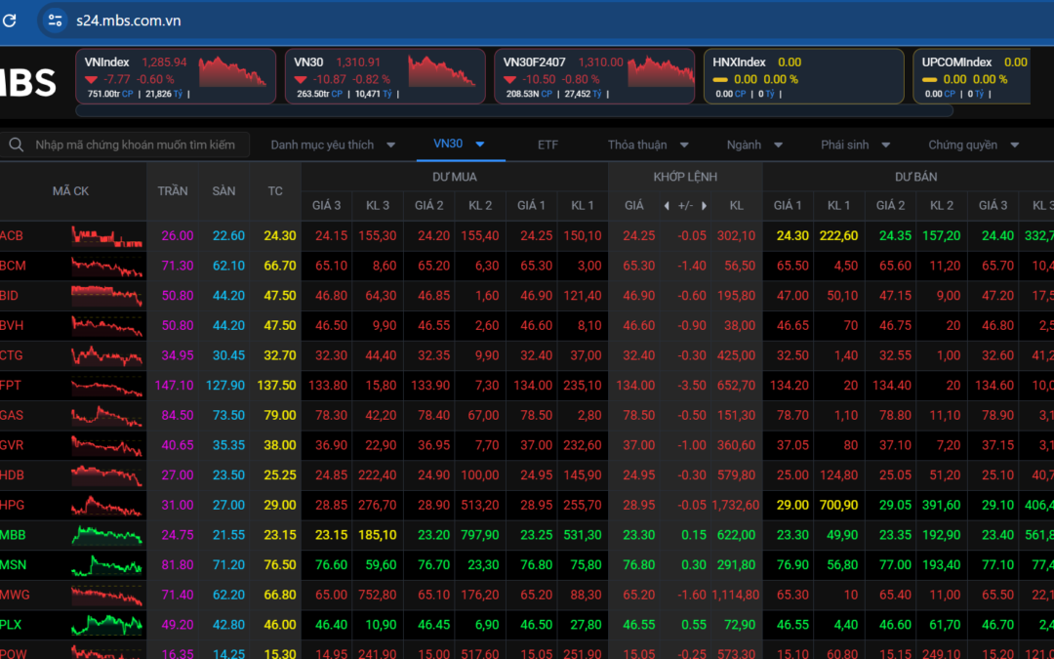This screenshot has height=659, width=1054.
Task: Open the VNIndex mini chart
Action: pyautogui.click(x=233, y=72)
